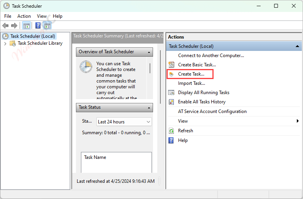303x199 pixels.
Task: Click the Summary: 0 total text
Action: coord(116,133)
